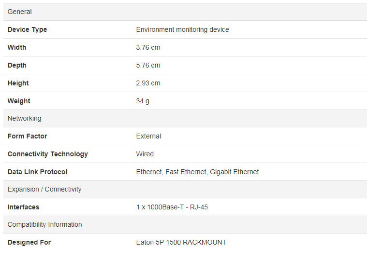Select the 34 g weight value
The width and height of the screenshot is (367, 261).
143,101
